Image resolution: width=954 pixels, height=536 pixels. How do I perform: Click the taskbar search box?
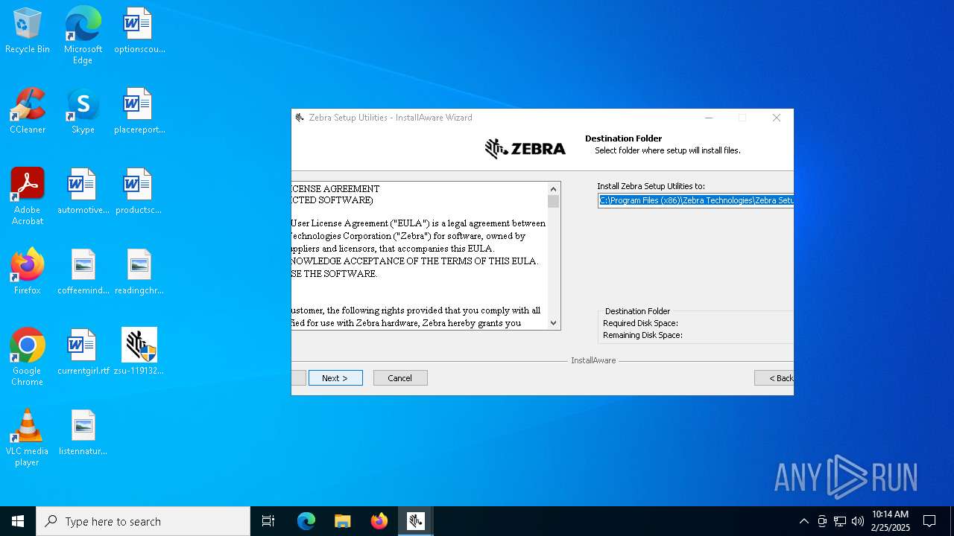pyautogui.click(x=143, y=521)
